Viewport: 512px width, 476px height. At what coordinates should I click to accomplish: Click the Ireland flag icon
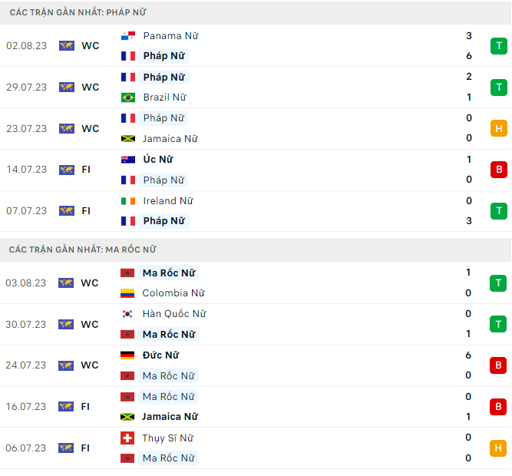pos(128,201)
